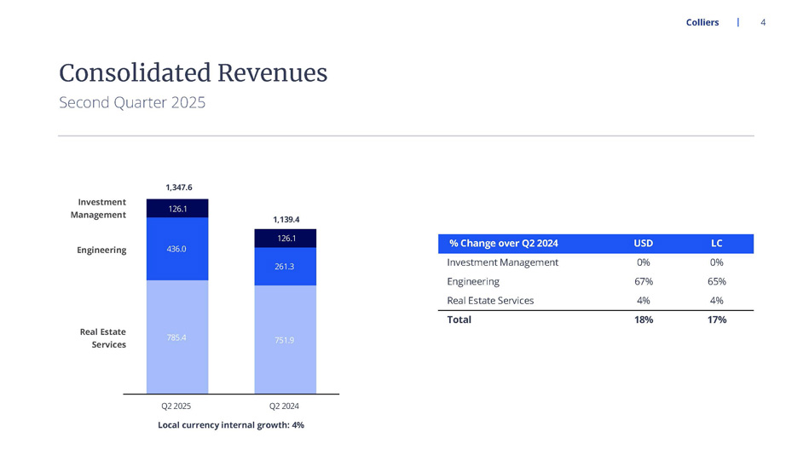This screenshot has width=809, height=455.
Task: Select the Consolidated Revenues slide title
Action: 193,73
